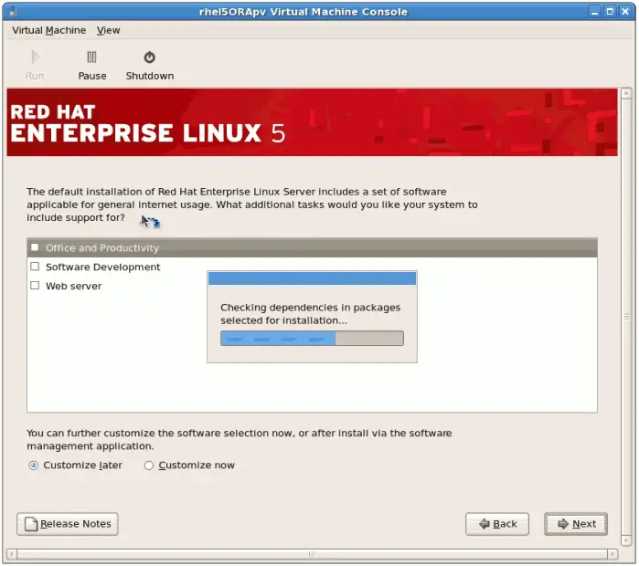The image size is (639, 566).
Task: Minimize the Virtual Machine Console window
Action: [593, 12]
